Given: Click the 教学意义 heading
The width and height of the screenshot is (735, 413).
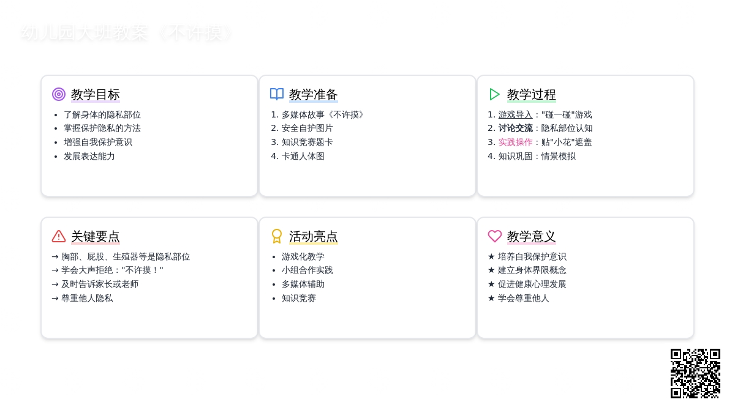Looking at the screenshot, I should [x=531, y=237].
